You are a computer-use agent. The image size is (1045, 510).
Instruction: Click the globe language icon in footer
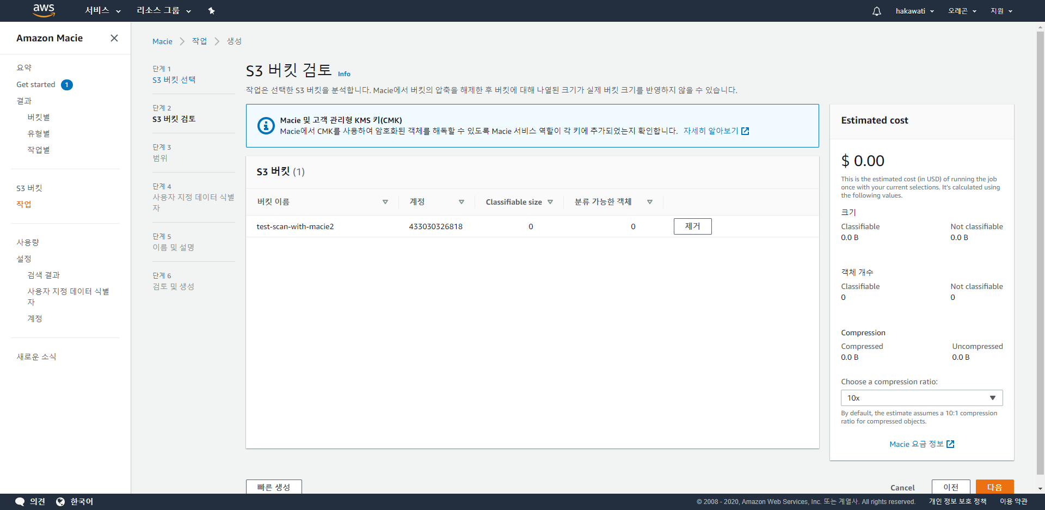click(60, 502)
